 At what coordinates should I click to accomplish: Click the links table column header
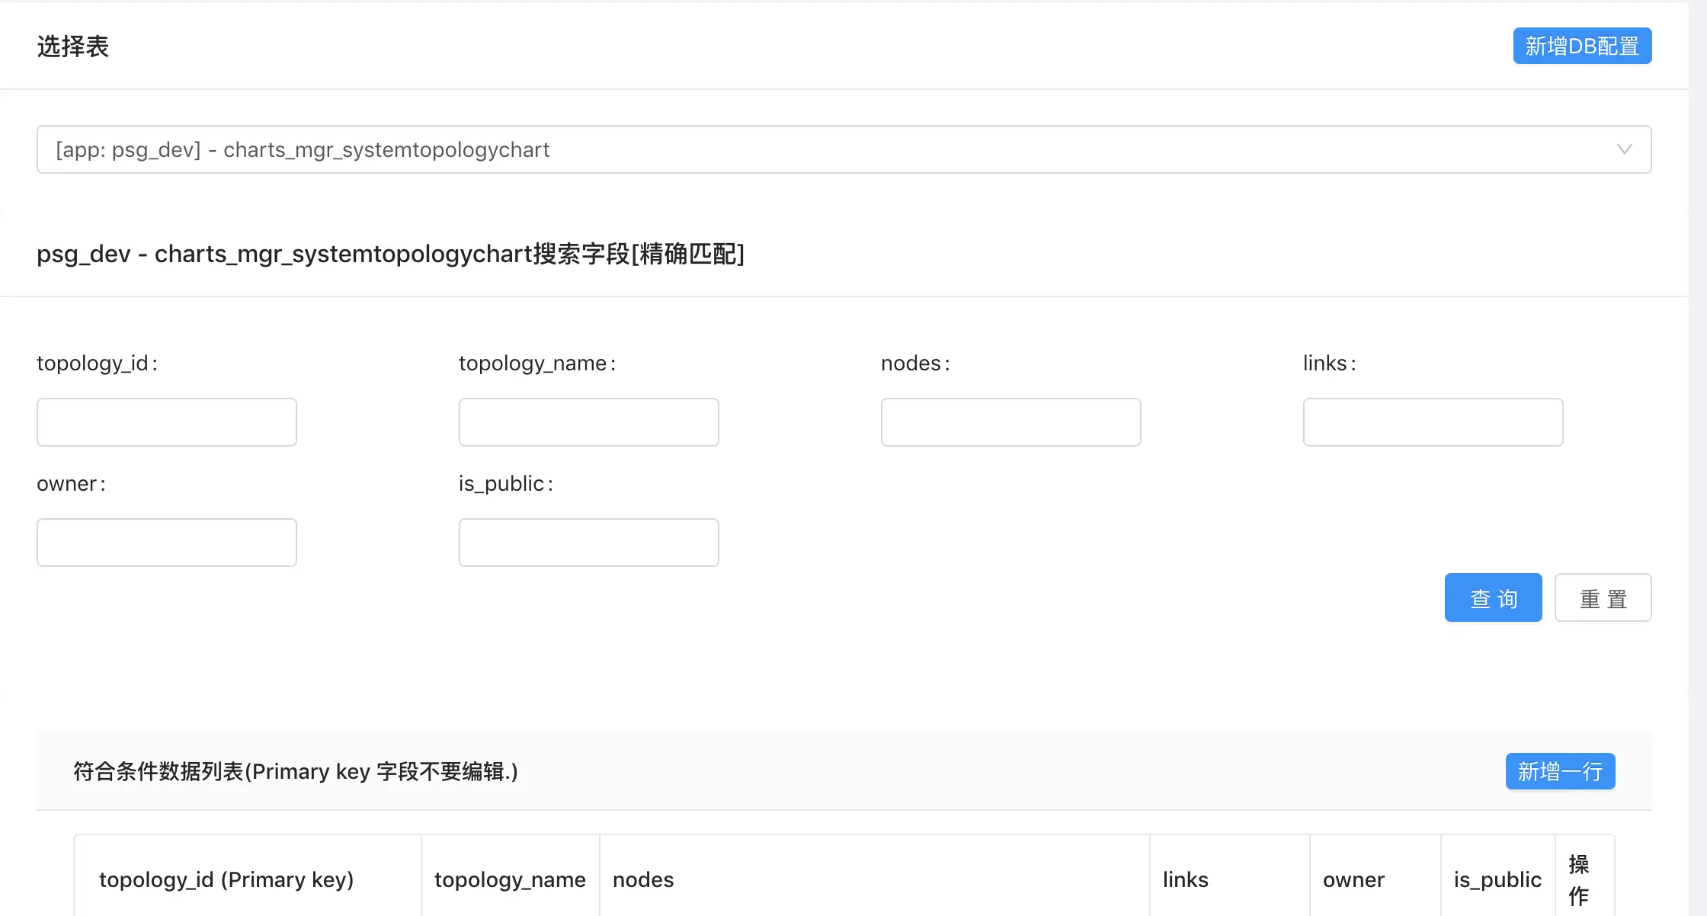coord(1185,879)
